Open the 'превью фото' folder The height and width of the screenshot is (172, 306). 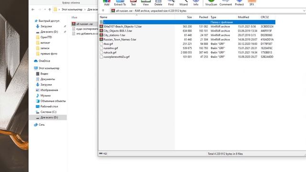click(x=49, y=54)
